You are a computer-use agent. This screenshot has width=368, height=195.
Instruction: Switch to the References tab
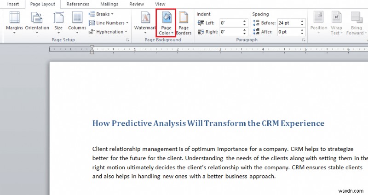(x=78, y=4)
